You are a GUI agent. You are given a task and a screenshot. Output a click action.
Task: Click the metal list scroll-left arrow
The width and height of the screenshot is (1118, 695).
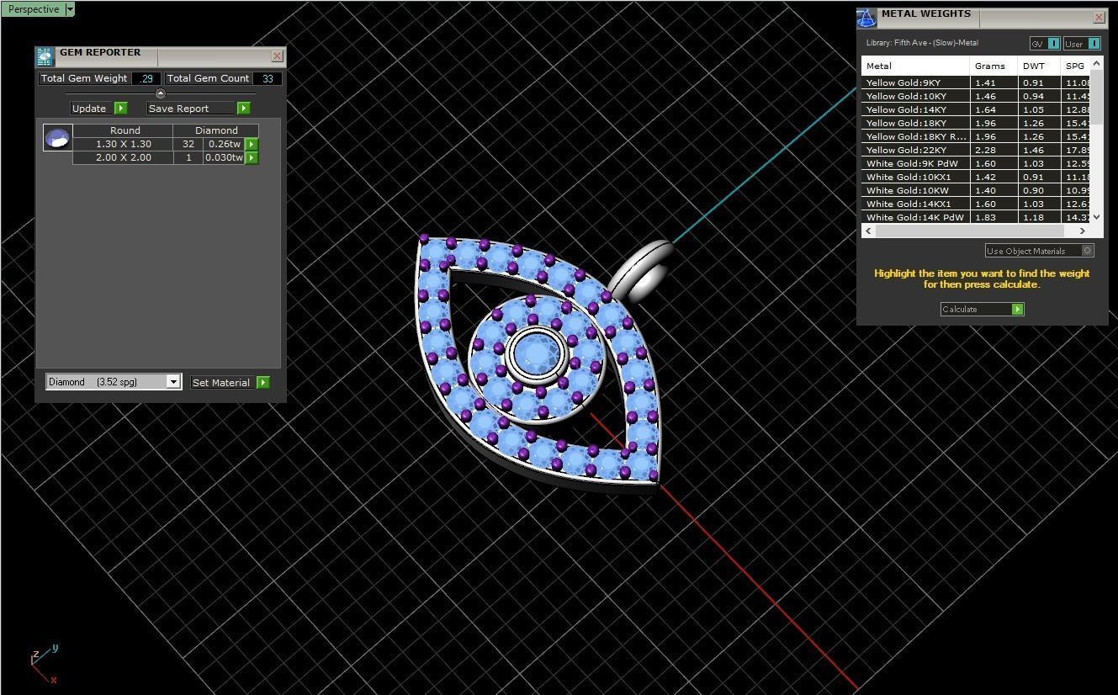[868, 231]
